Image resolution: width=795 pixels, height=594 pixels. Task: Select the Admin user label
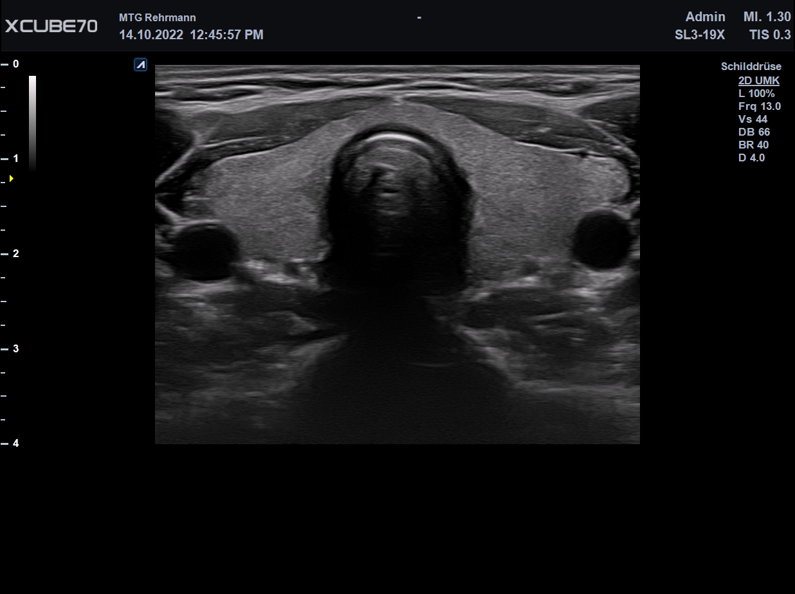coord(706,17)
